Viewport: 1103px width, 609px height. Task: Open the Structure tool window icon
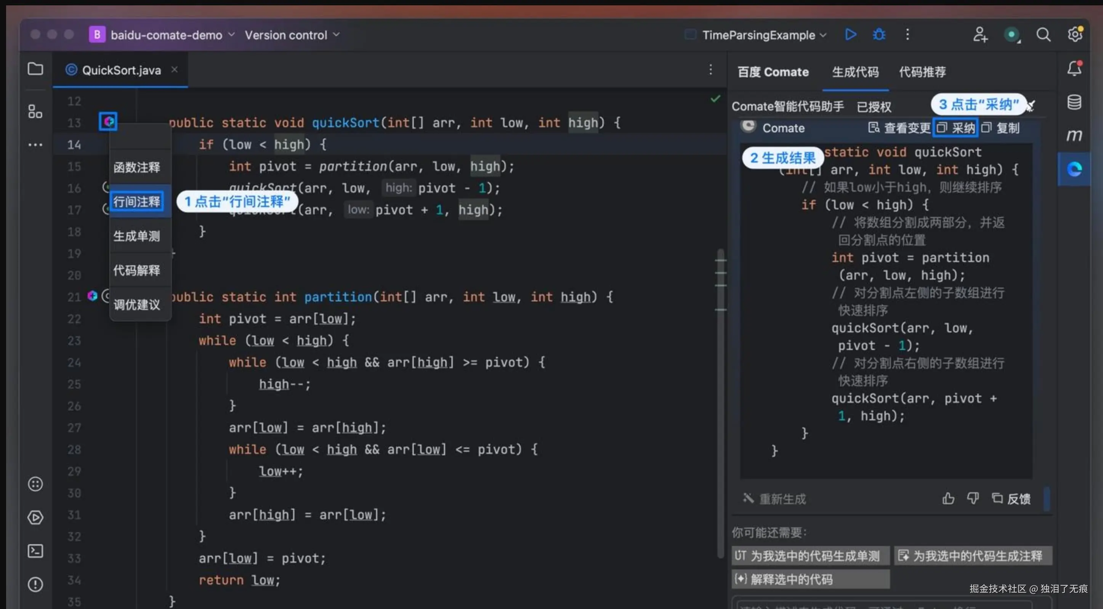tap(35, 112)
